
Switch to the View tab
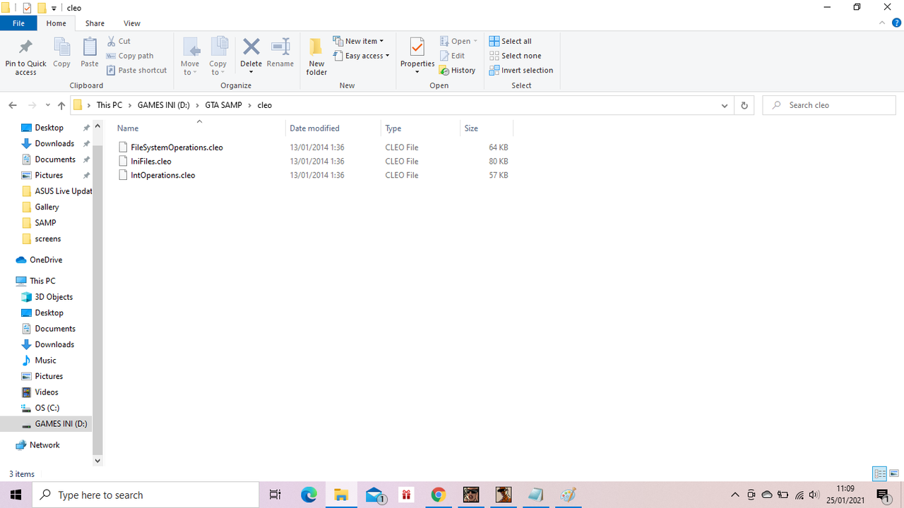[132, 23]
